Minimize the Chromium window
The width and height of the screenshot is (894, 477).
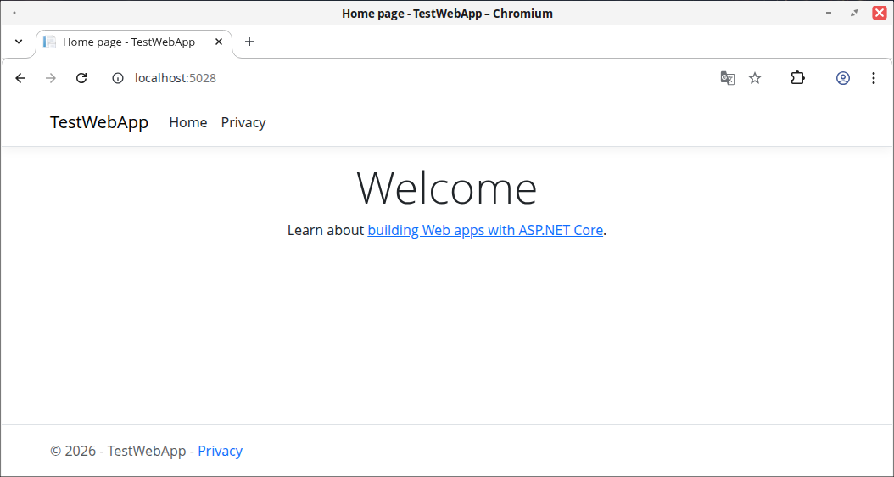tap(829, 13)
